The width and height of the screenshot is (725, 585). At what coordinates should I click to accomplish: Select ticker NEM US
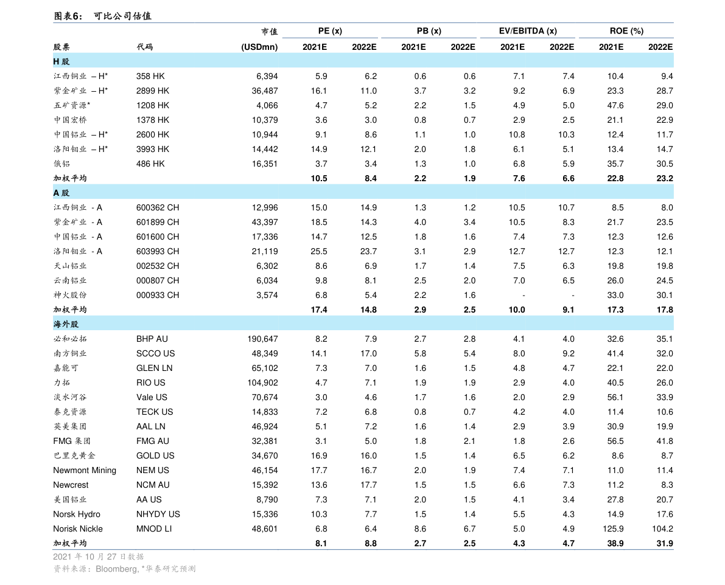[x=153, y=471]
